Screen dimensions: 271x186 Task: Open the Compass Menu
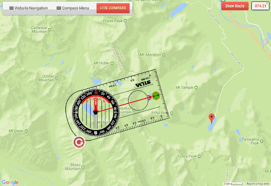(73, 8)
